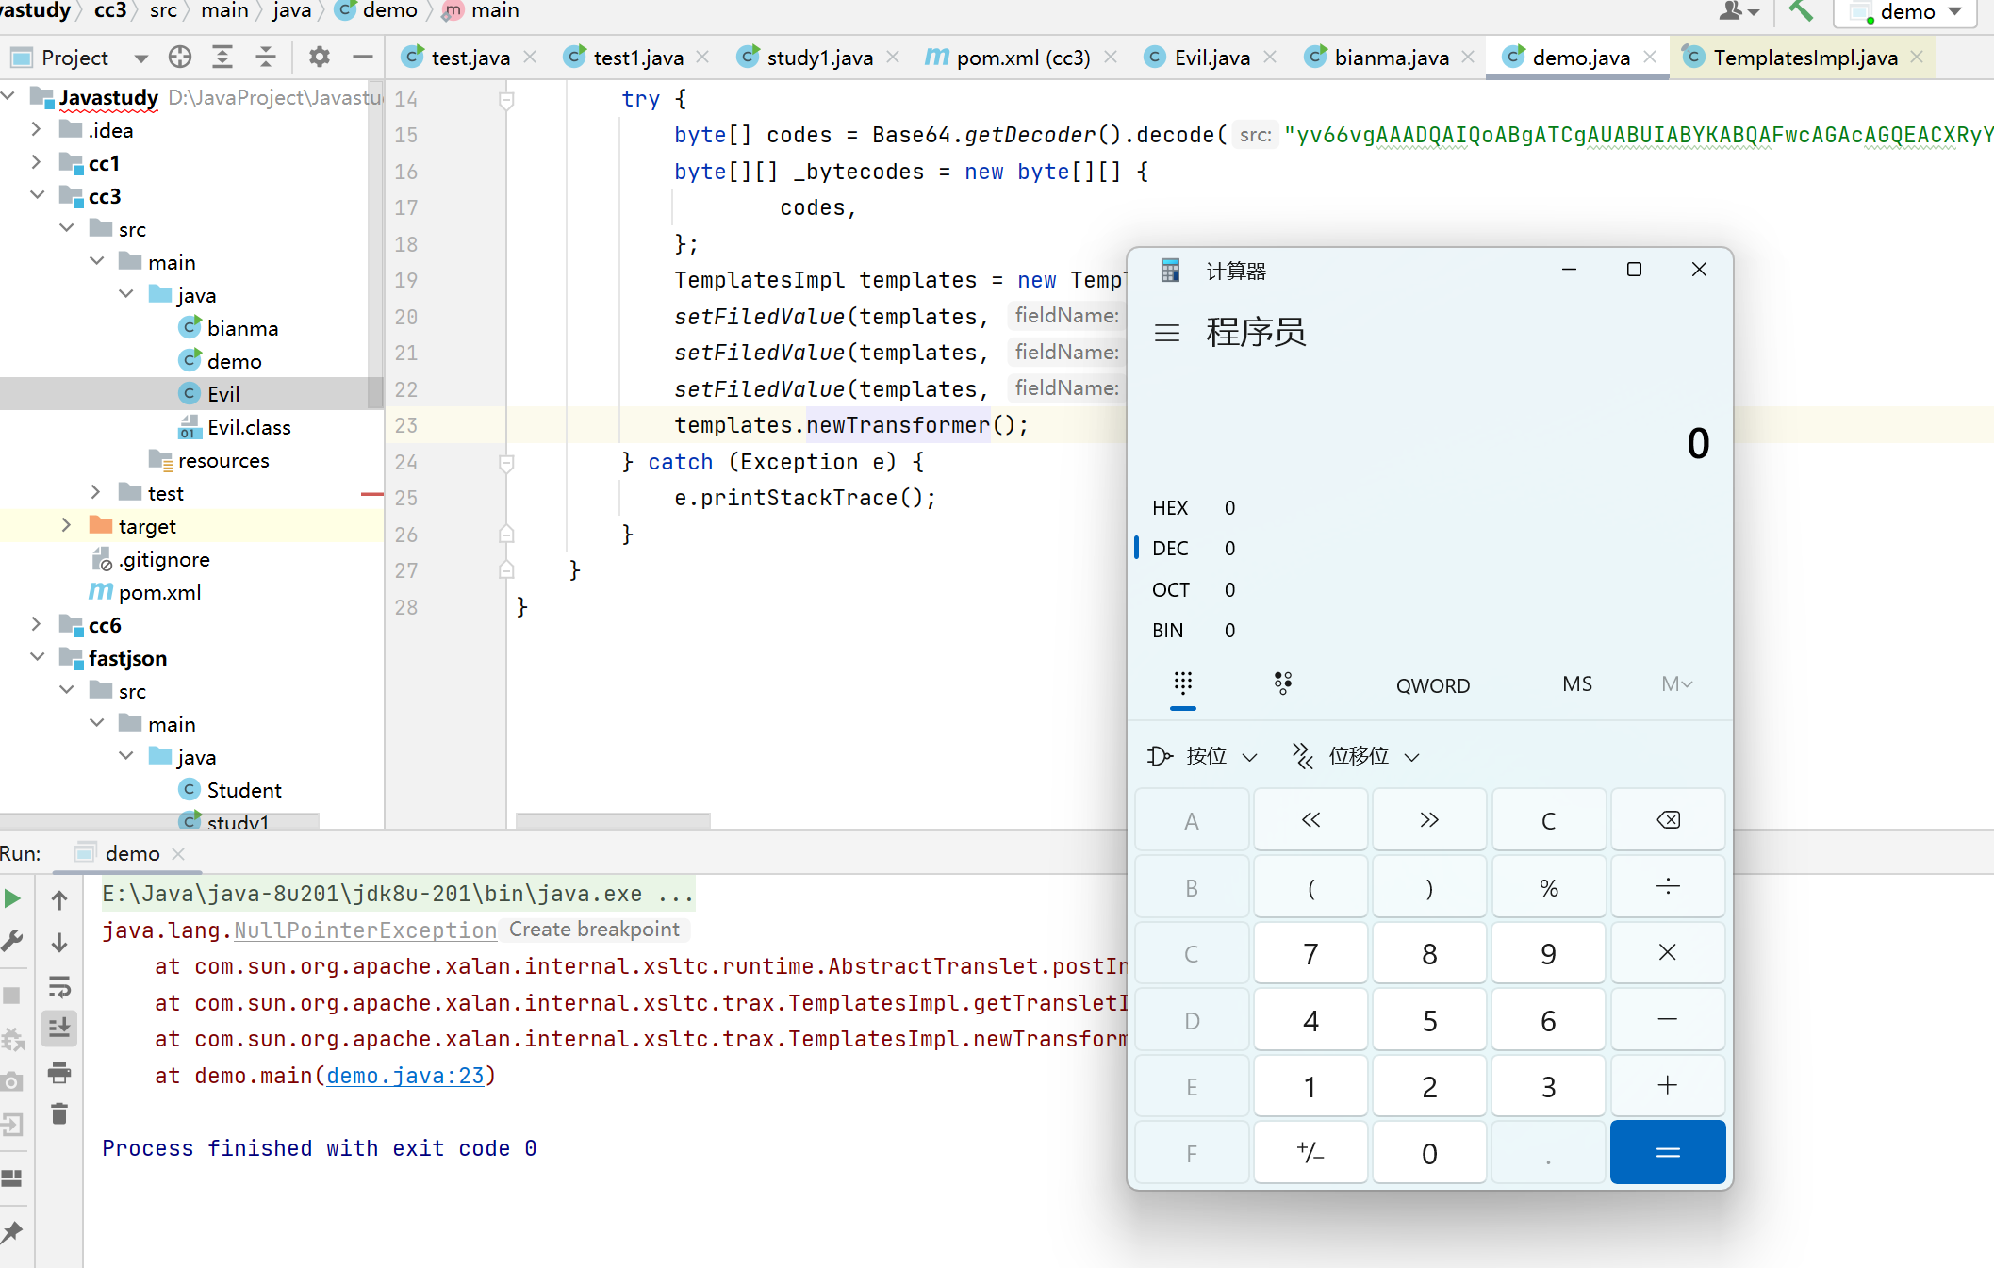Rerun demo with green play icon
This screenshot has height=1268, width=1994.
coord(12,898)
